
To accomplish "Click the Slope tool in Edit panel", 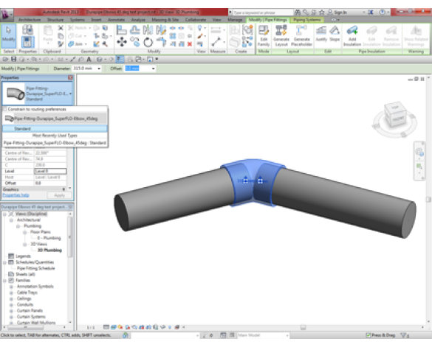I will click(335, 34).
